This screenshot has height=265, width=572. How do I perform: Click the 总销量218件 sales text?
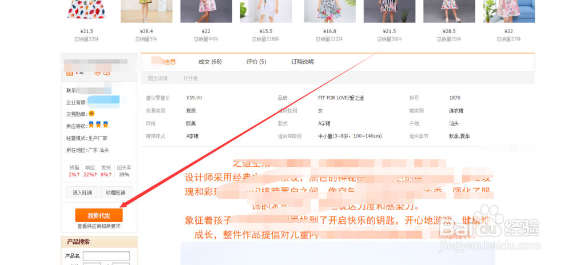coord(266,39)
